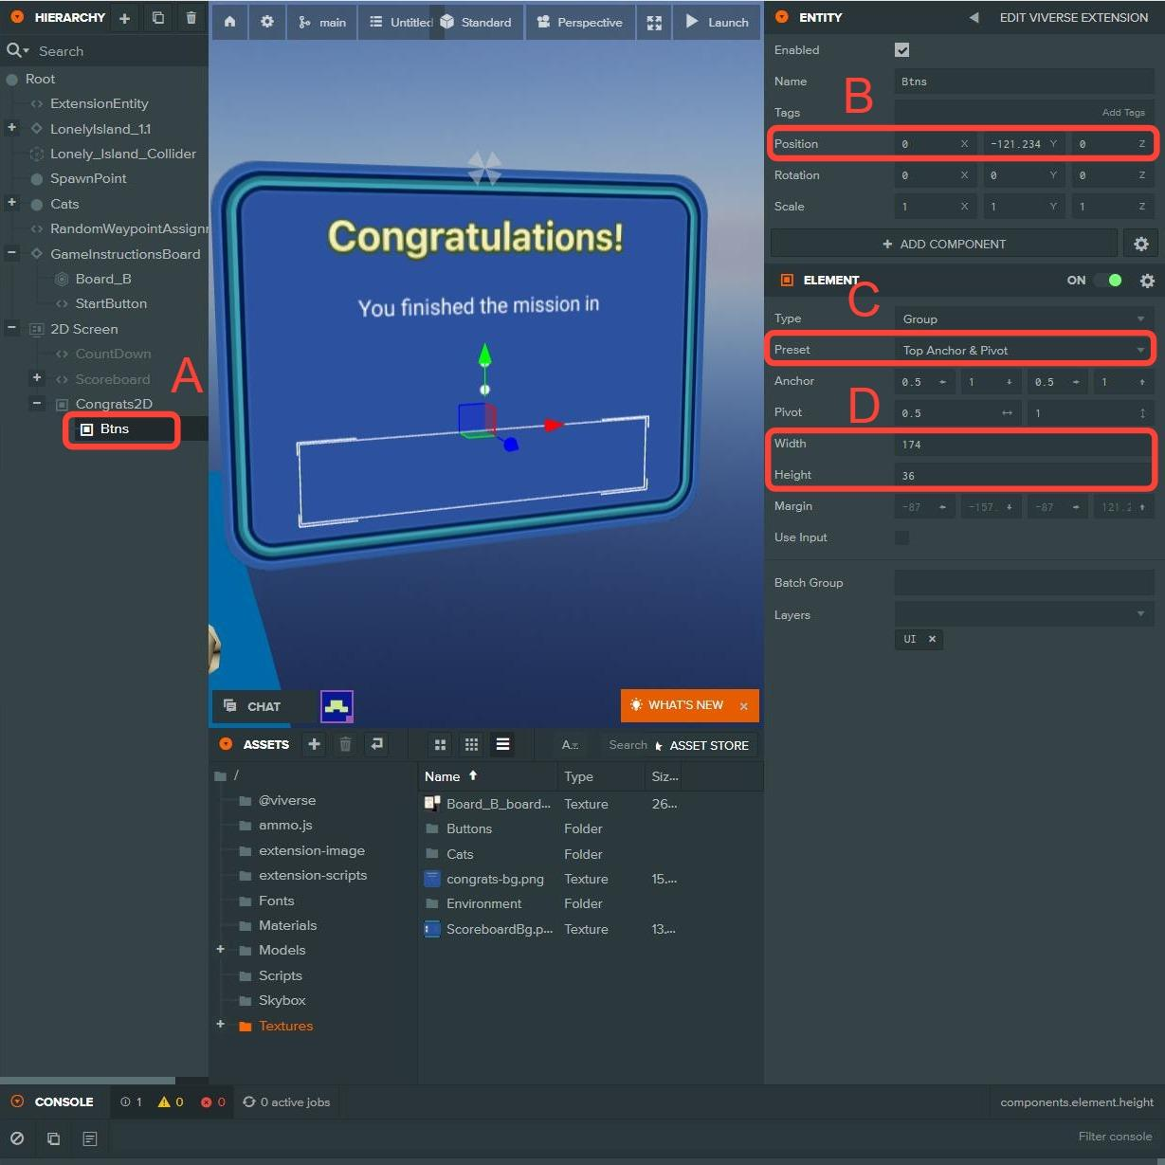Screen dimensions: 1165x1165
Task: Open the Preset dropdown Top Anchor & Pivot
Action: coord(1023,350)
